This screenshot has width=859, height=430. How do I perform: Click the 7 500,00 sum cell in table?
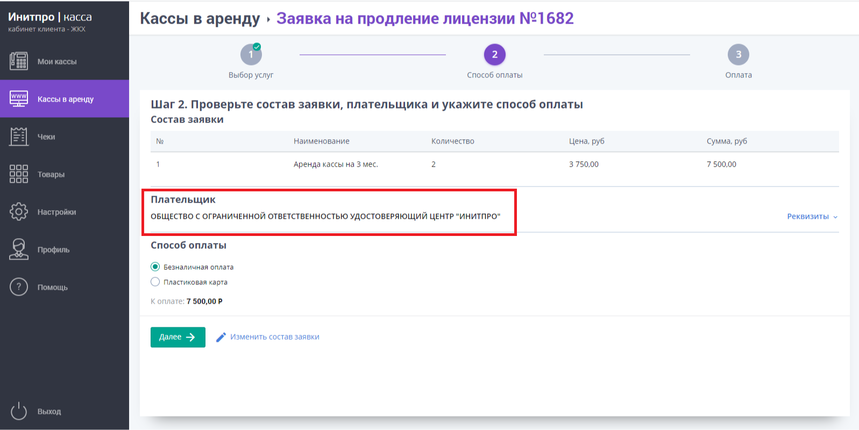point(721,164)
